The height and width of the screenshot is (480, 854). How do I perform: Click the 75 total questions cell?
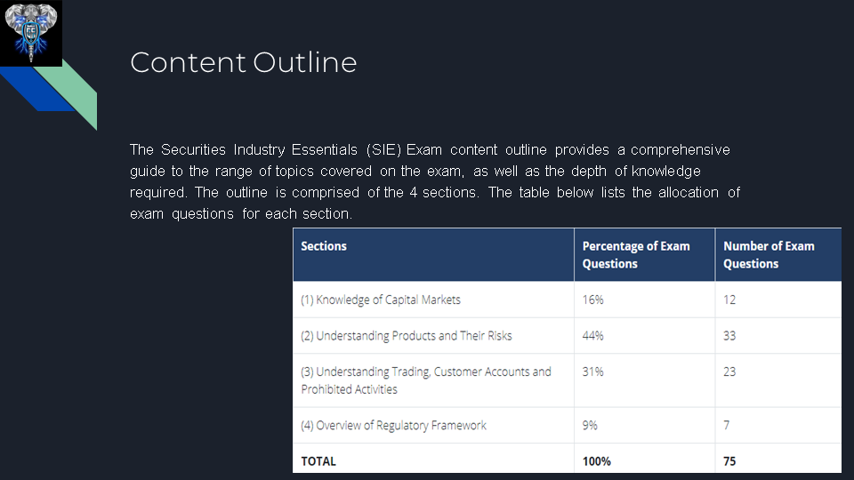(x=729, y=461)
